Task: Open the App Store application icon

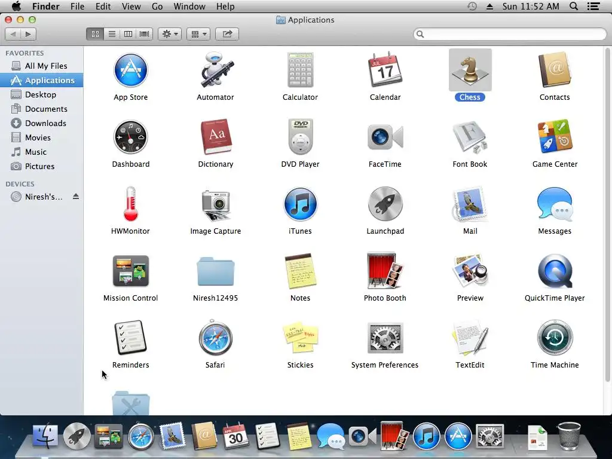Action: [130, 71]
